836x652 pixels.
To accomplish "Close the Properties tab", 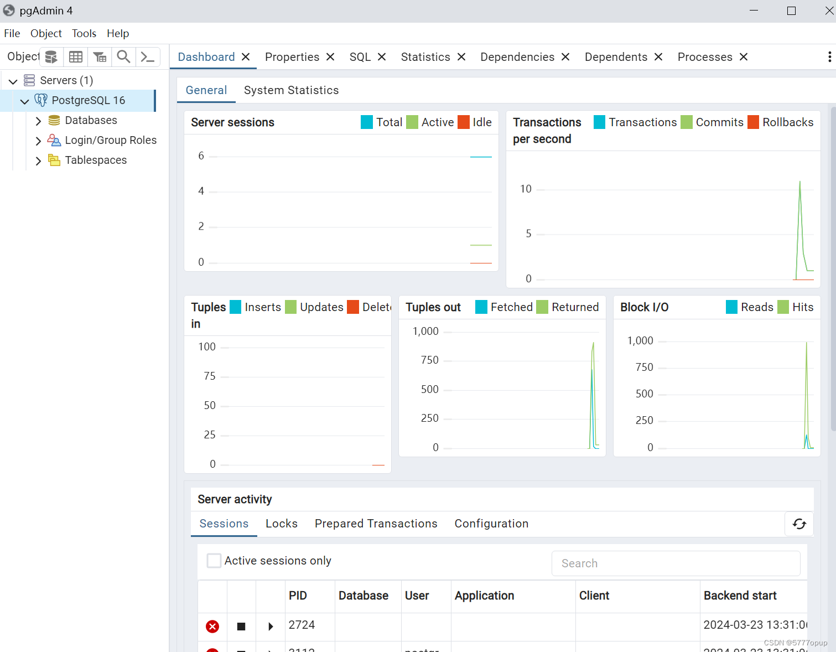I will (330, 57).
